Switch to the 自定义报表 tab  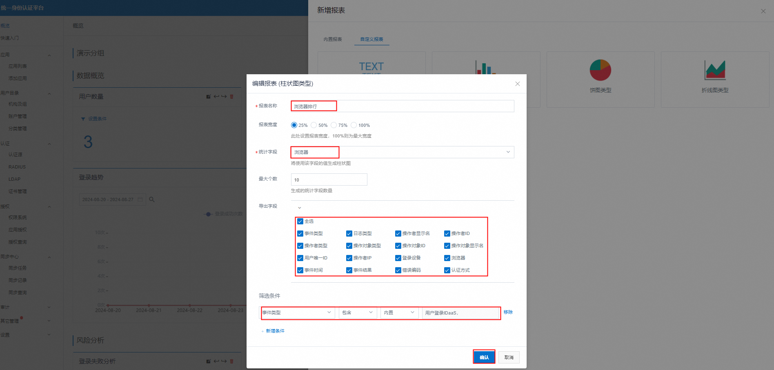pos(371,40)
